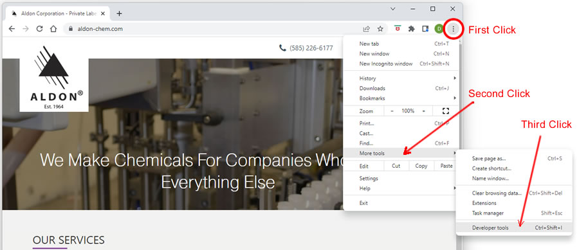The width and height of the screenshot is (579, 250).
Task: Select Clear browsing data... in submenu
Action: tap(514, 193)
